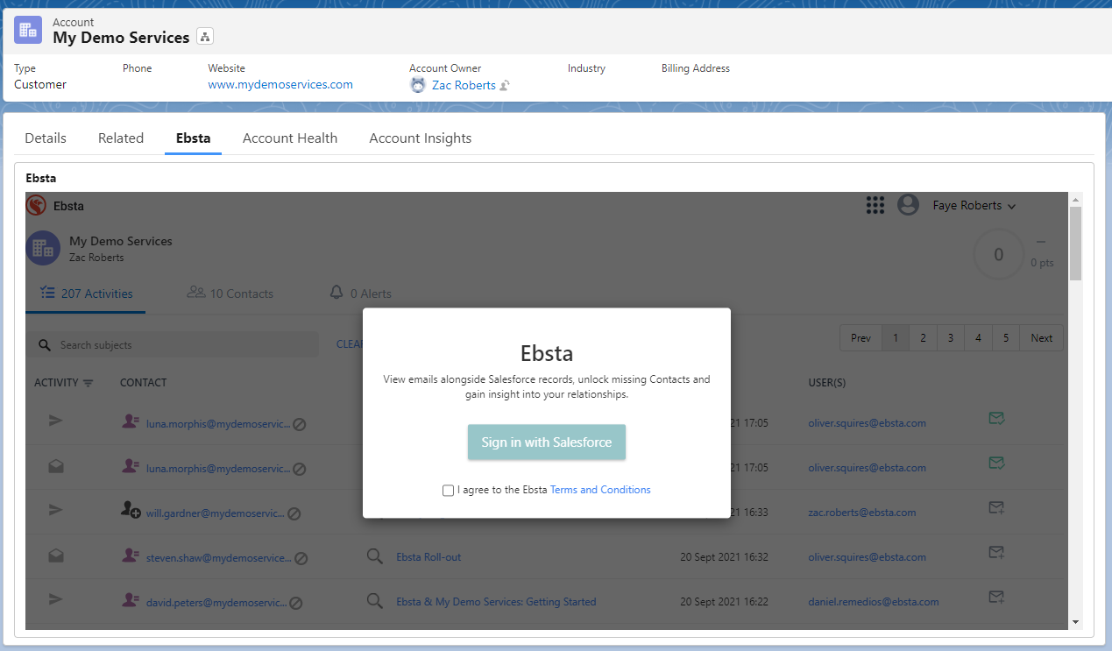Open the www.mydemoservices.com website link
This screenshot has width=1112, height=651.
[280, 85]
